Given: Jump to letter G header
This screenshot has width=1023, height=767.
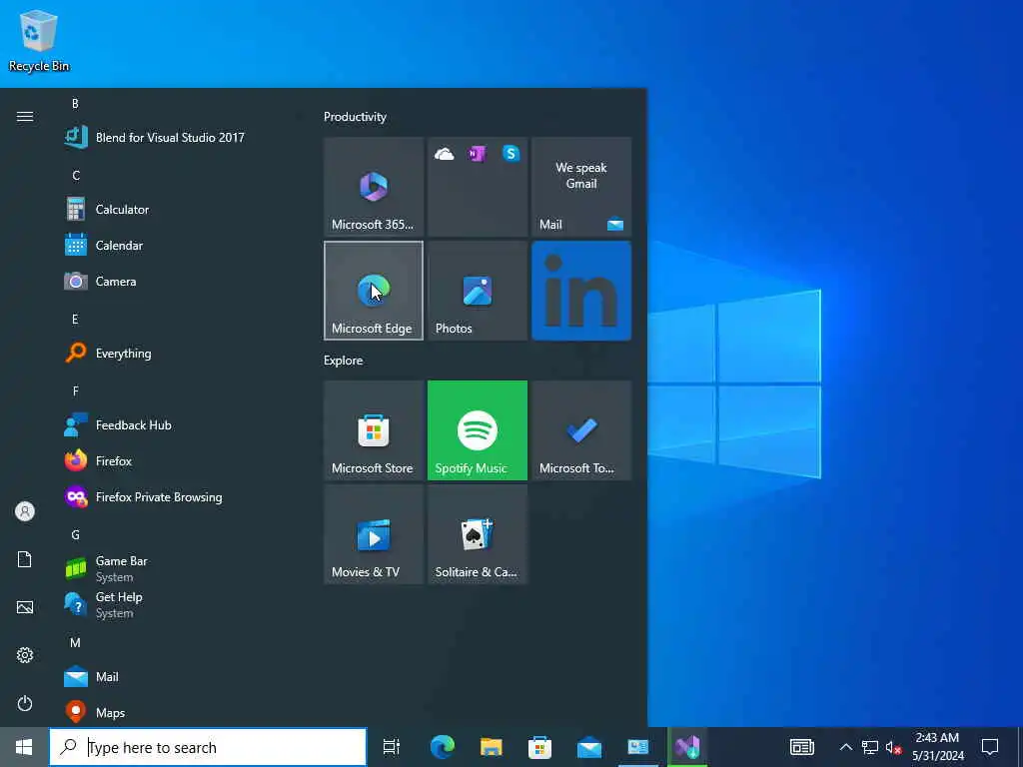Looking at the screenshot, I should point(75,535).
